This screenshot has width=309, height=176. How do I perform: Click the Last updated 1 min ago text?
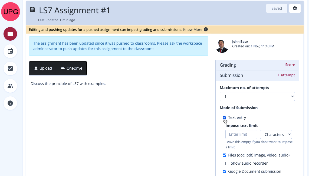tap(57, 20)
